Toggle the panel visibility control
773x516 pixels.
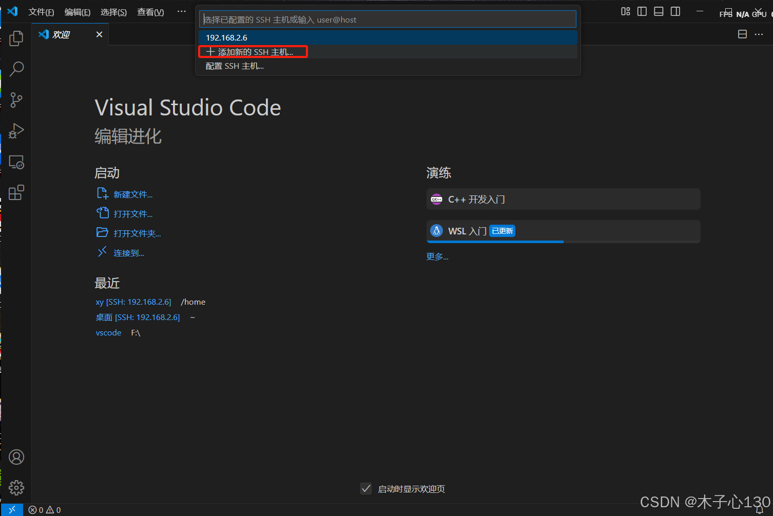click(x=659, y=11)
